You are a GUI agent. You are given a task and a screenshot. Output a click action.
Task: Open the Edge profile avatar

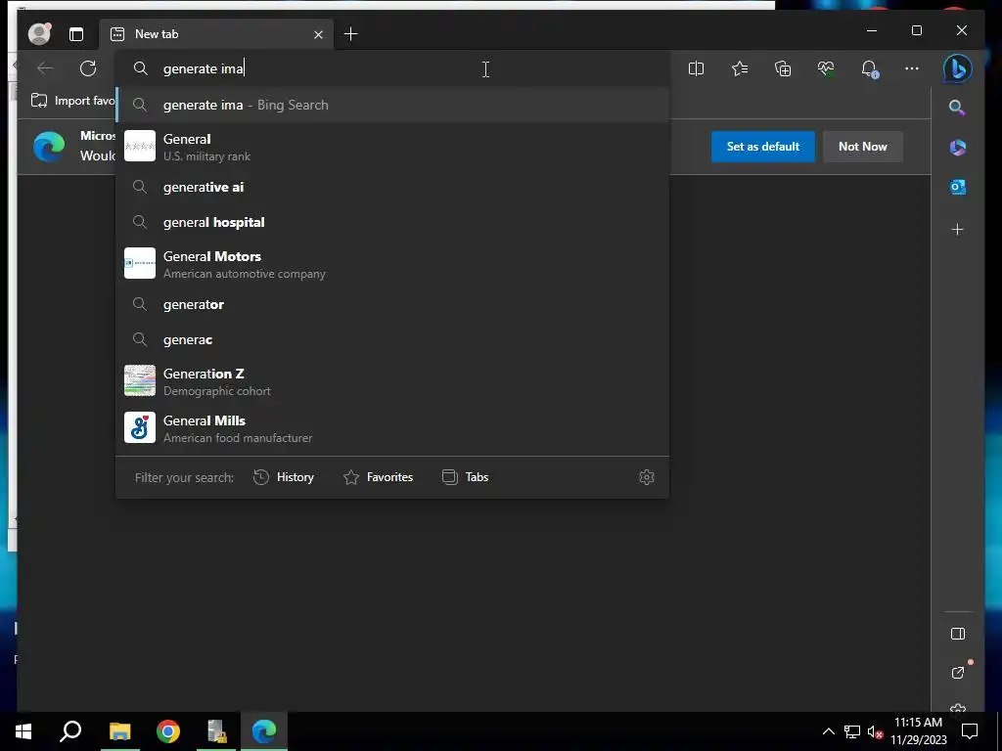point(39,34)
